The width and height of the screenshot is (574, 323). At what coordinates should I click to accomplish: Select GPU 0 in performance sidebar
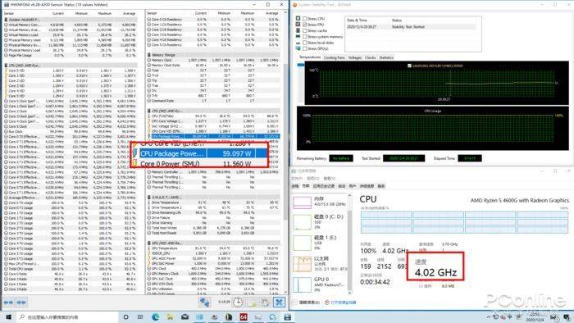click(x=318, y=284)
